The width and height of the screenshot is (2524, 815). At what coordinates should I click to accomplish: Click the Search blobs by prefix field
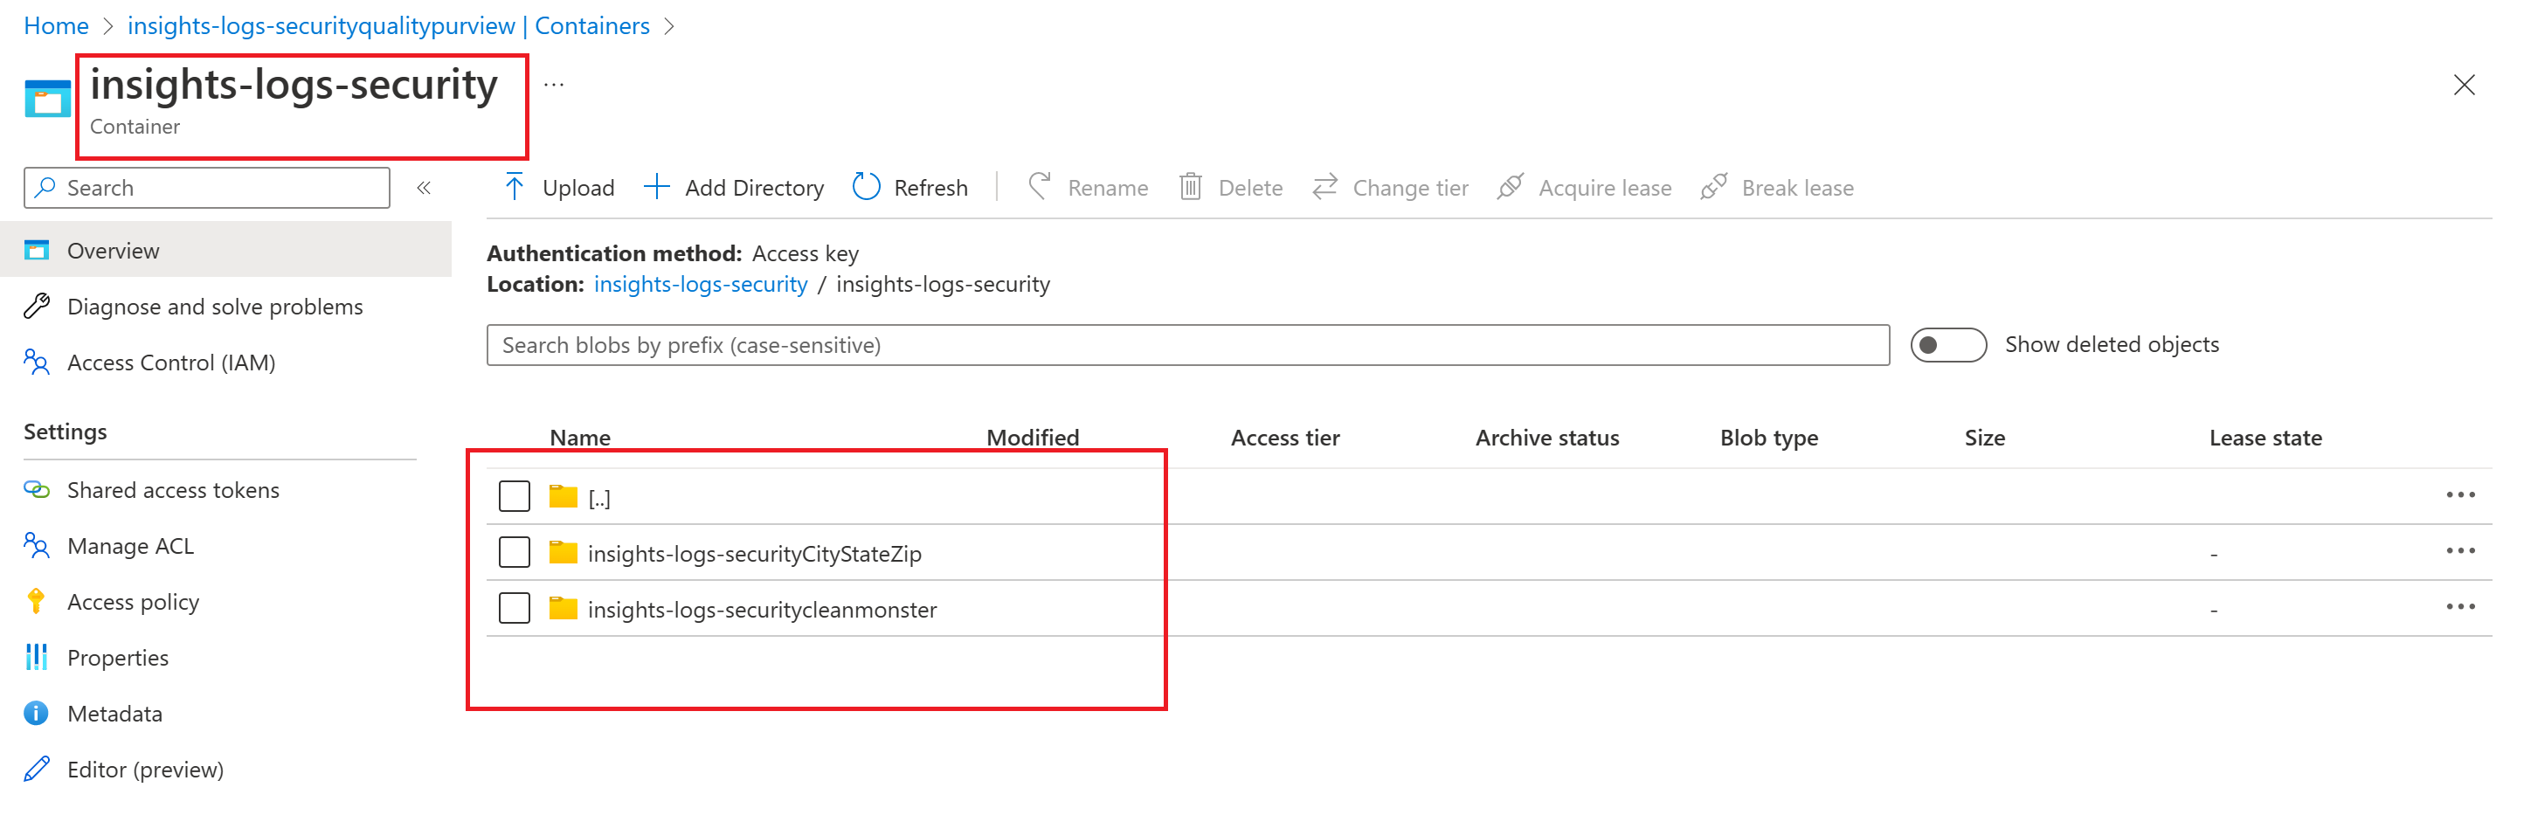click(1187, 345)
